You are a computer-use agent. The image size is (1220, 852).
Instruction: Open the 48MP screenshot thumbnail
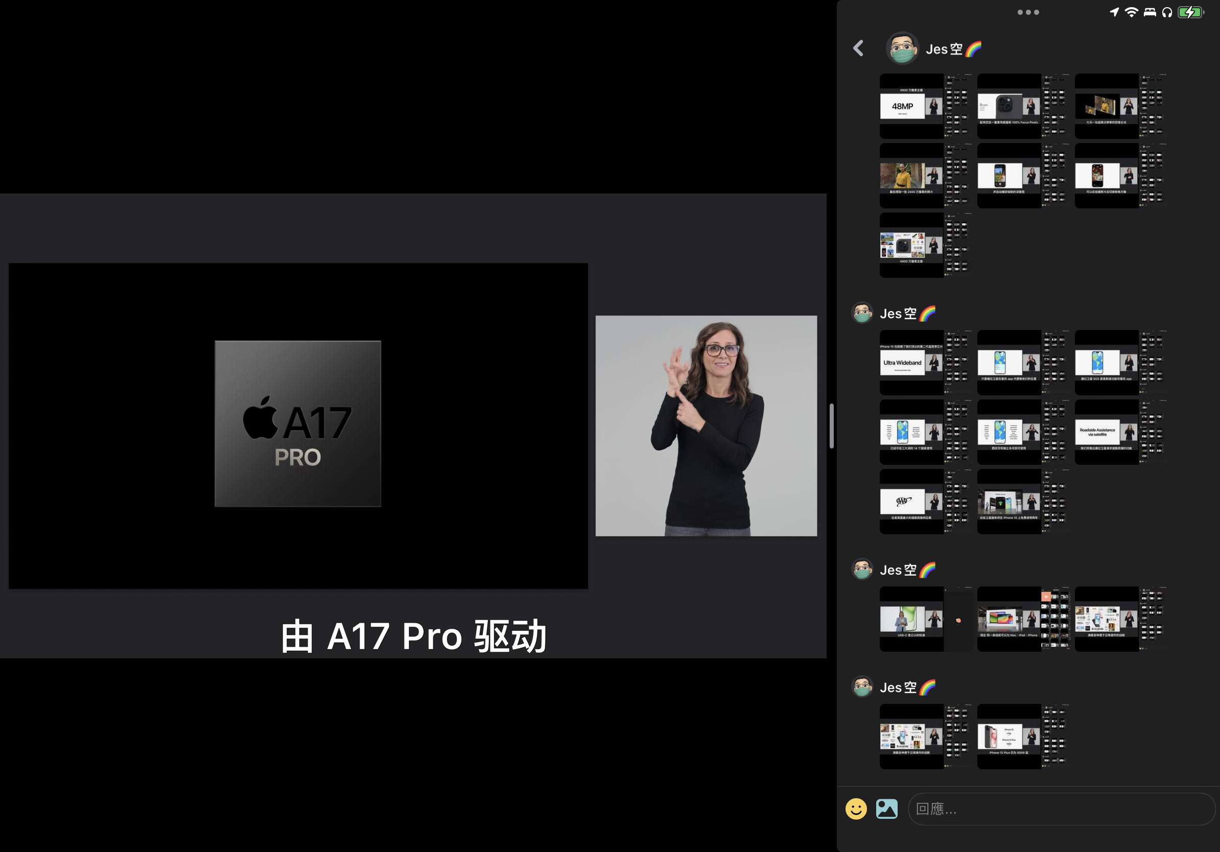[926, 106]
